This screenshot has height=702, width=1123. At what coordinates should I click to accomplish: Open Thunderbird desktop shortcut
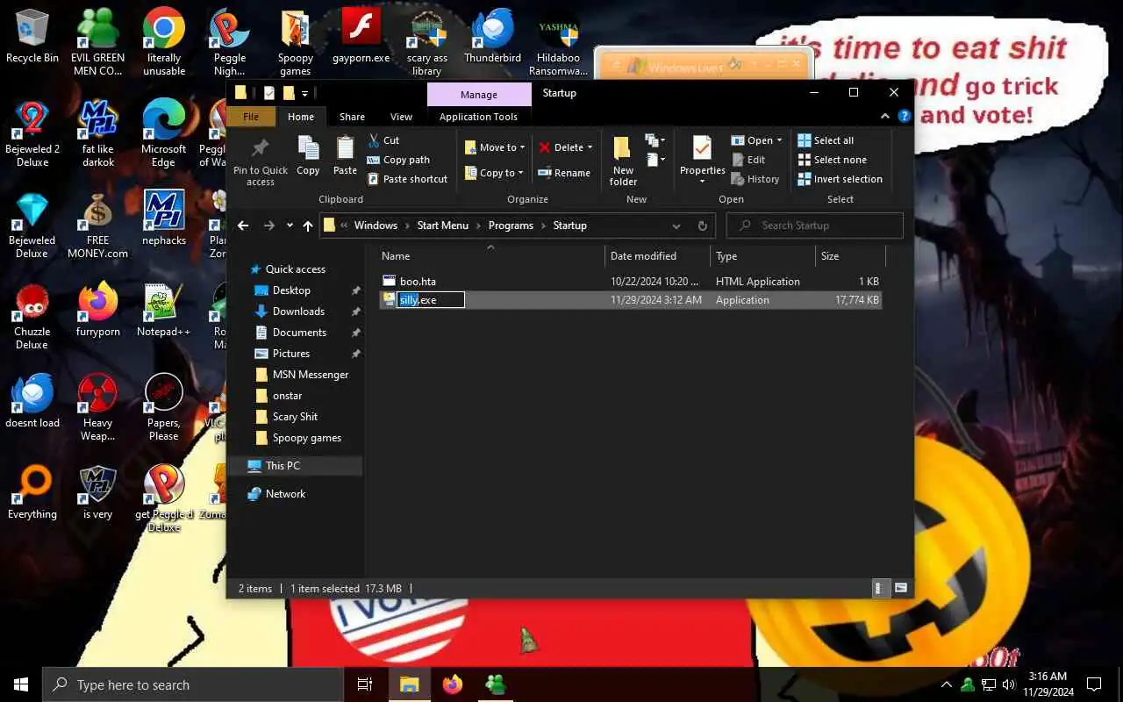[x=492, y=36]
